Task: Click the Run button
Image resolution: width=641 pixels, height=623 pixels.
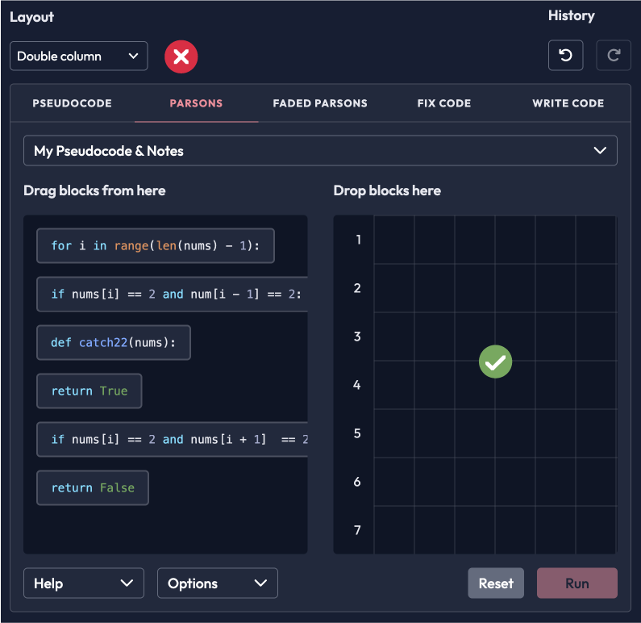Action: point(576,583)
